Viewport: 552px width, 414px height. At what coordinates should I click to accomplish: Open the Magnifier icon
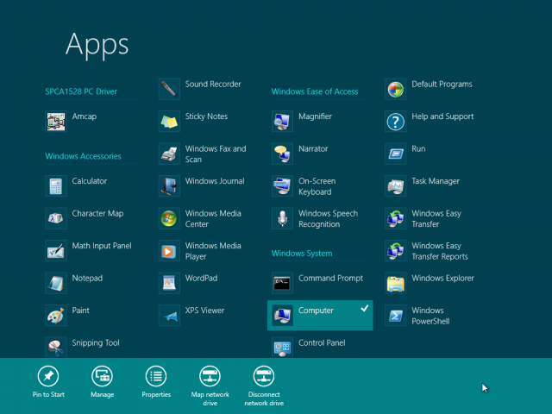coord(283,122)
